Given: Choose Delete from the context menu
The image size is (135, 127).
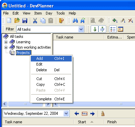Looking at the screenshot, I should coord(51,70).
